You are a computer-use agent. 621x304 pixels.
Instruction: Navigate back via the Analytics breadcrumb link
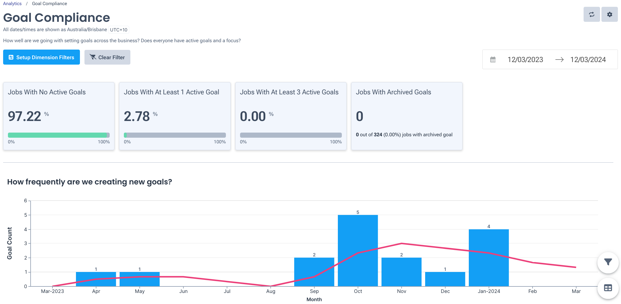[x=12, y=3]
